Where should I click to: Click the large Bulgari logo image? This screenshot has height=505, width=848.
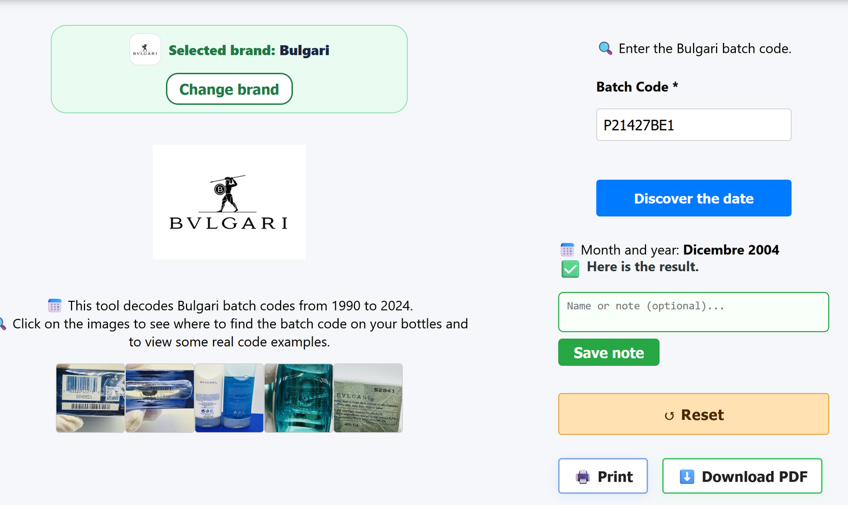pos(229,202)
